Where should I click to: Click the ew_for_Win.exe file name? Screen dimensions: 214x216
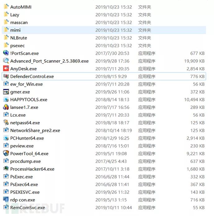point(27,84)
